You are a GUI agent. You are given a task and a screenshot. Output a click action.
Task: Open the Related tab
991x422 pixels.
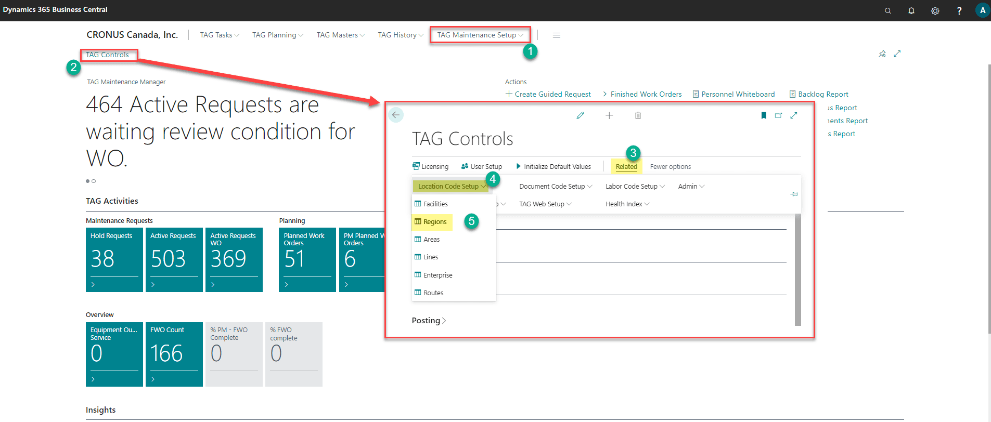point(626,166)
